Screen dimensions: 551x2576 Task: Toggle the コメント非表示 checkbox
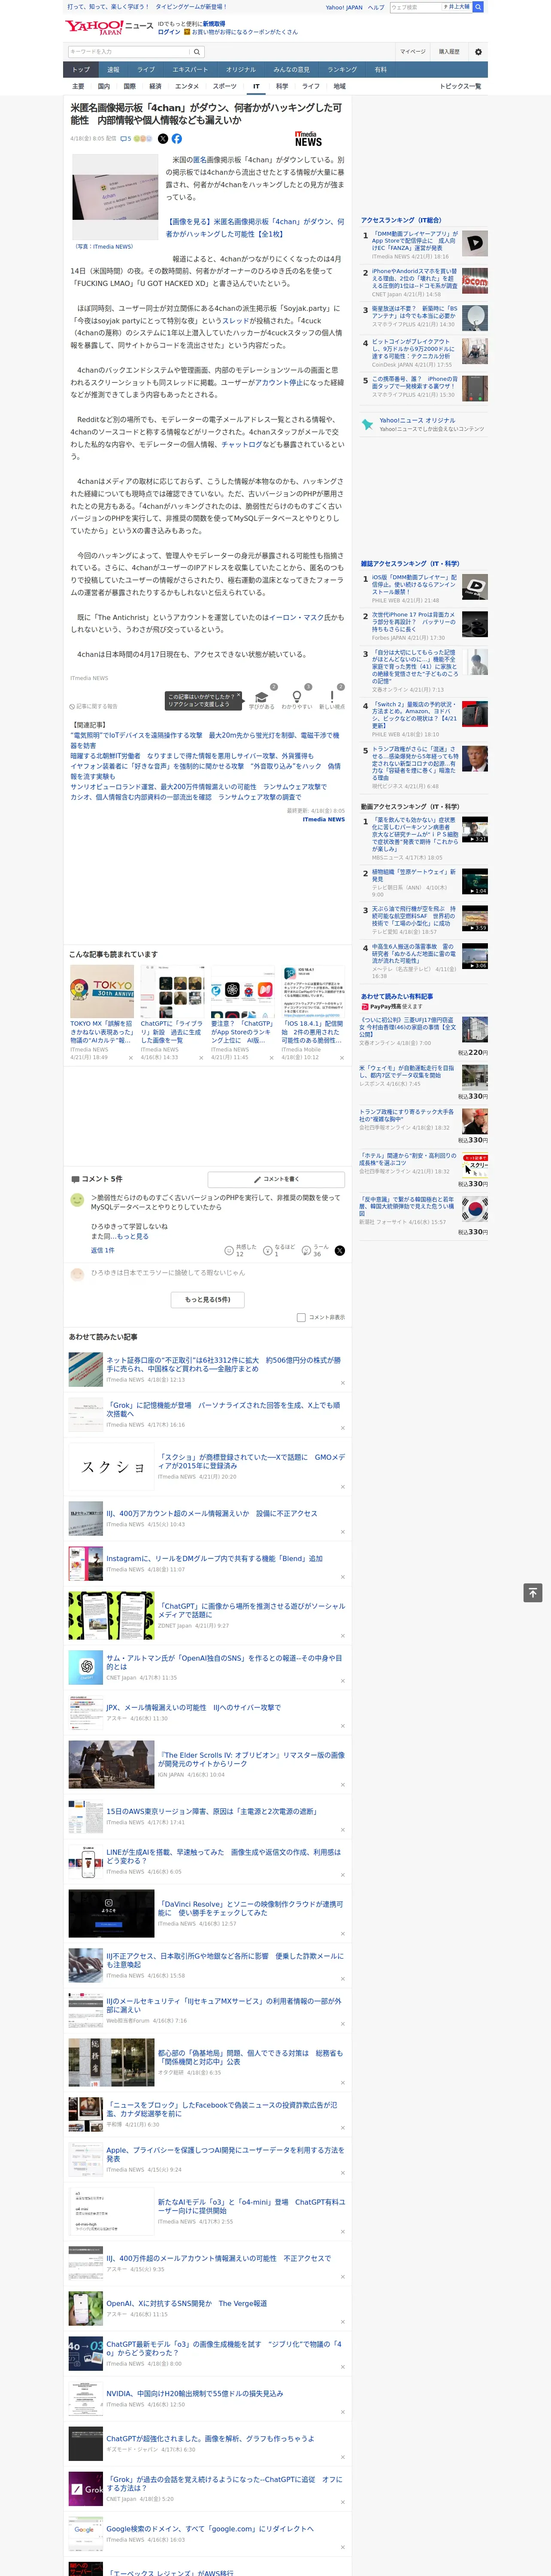tap(301, 1317)
